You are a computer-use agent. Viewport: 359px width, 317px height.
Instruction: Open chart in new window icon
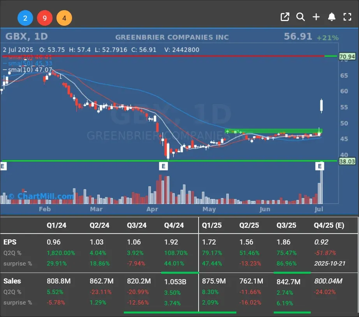(285, 17)
